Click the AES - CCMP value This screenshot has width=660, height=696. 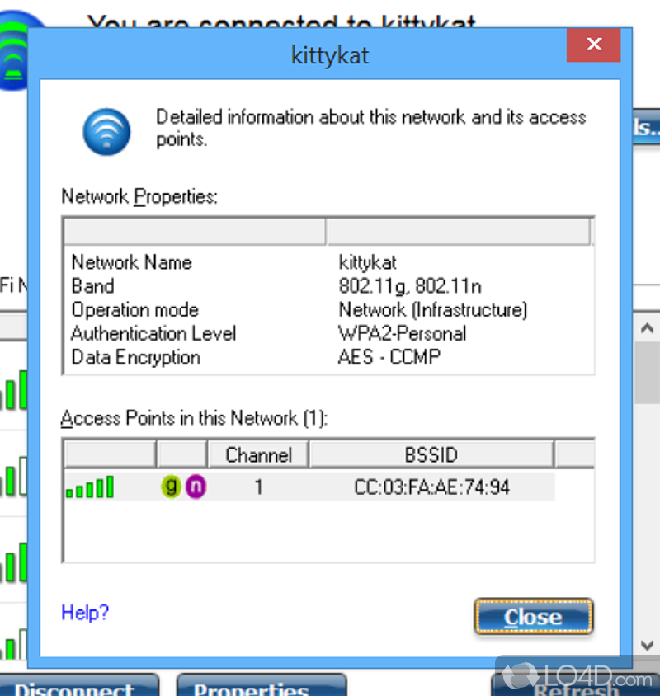point(389,357)
